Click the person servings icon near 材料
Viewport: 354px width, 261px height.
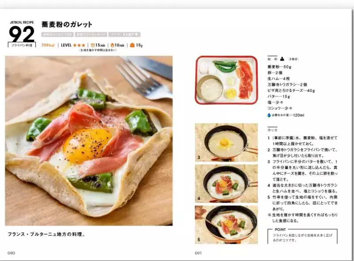tap(282, 59)
